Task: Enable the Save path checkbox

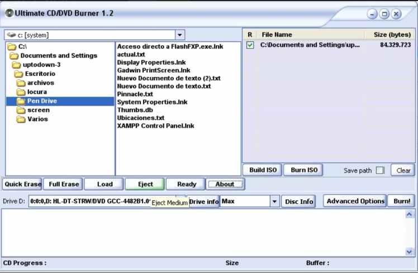Action: pos(380,170)
